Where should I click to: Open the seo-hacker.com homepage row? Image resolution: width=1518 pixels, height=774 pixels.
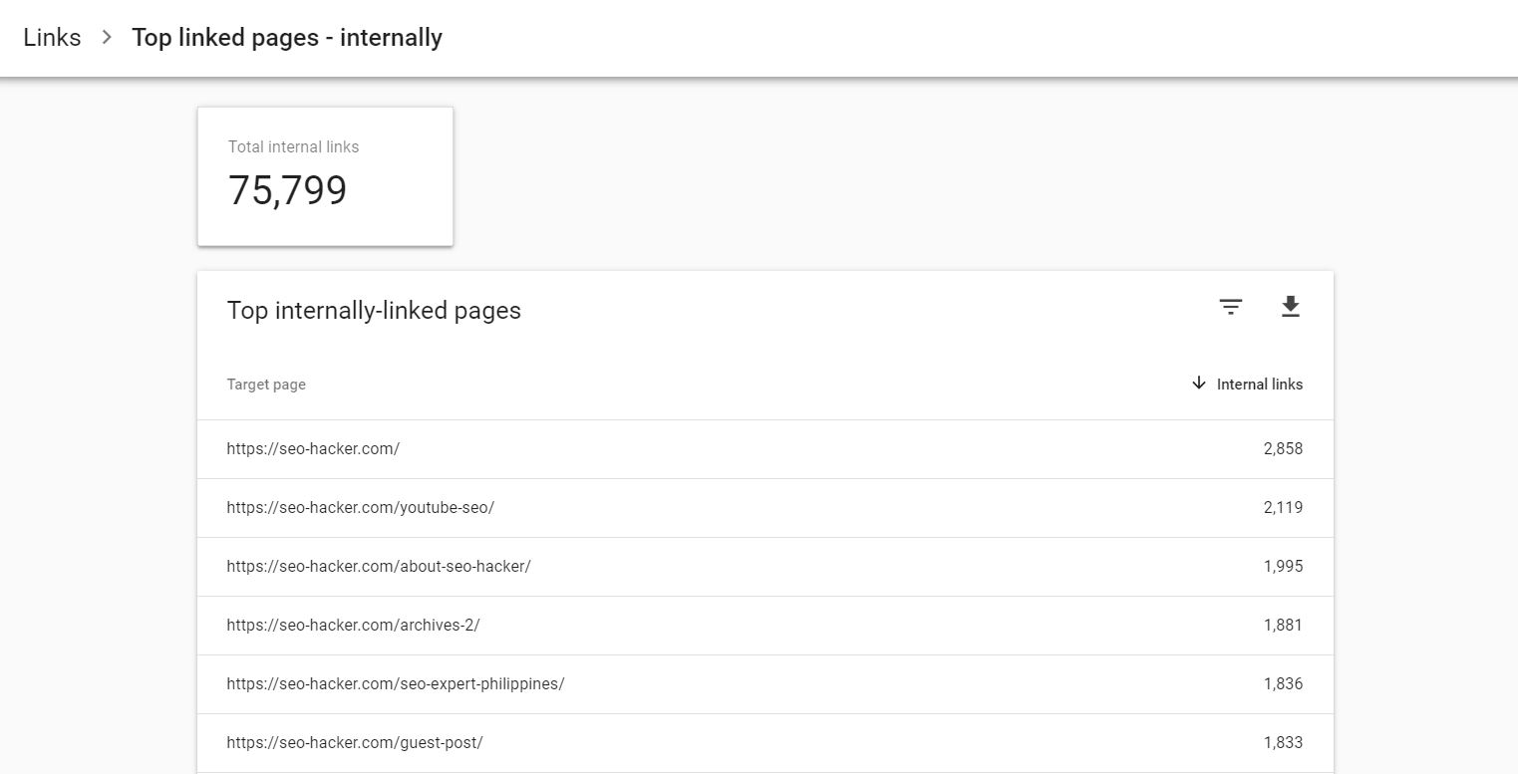[x=313, y=449]
